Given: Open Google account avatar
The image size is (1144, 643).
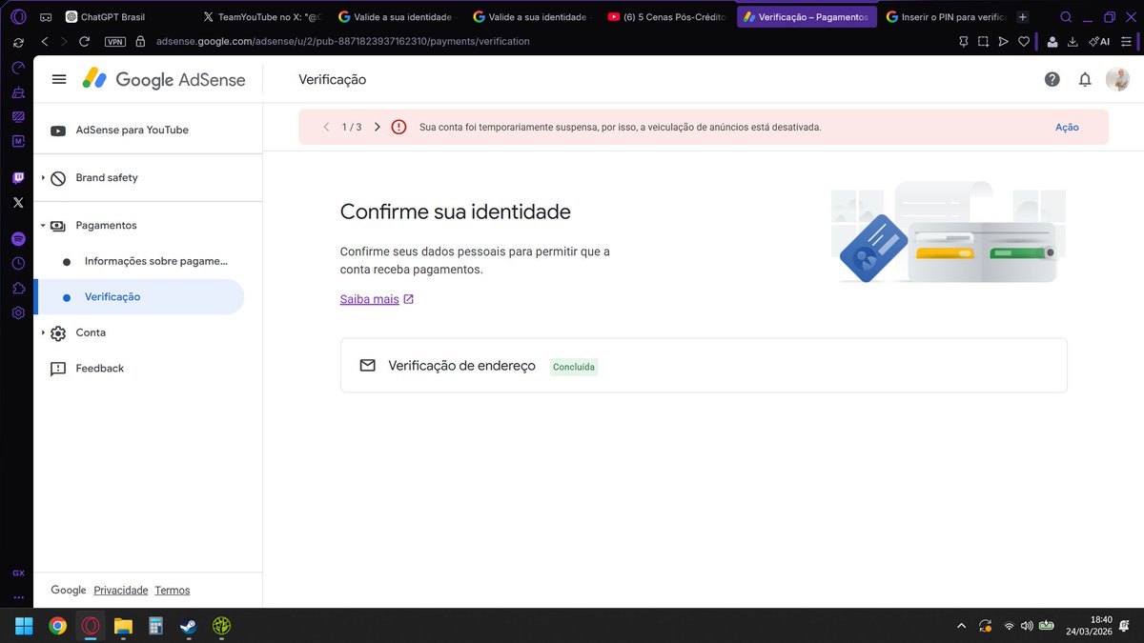Looking at the screenshot, I should (x=1117, y=79).
